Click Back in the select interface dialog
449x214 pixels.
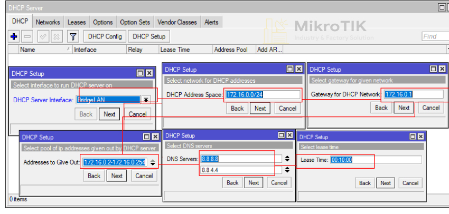(86, 114)
